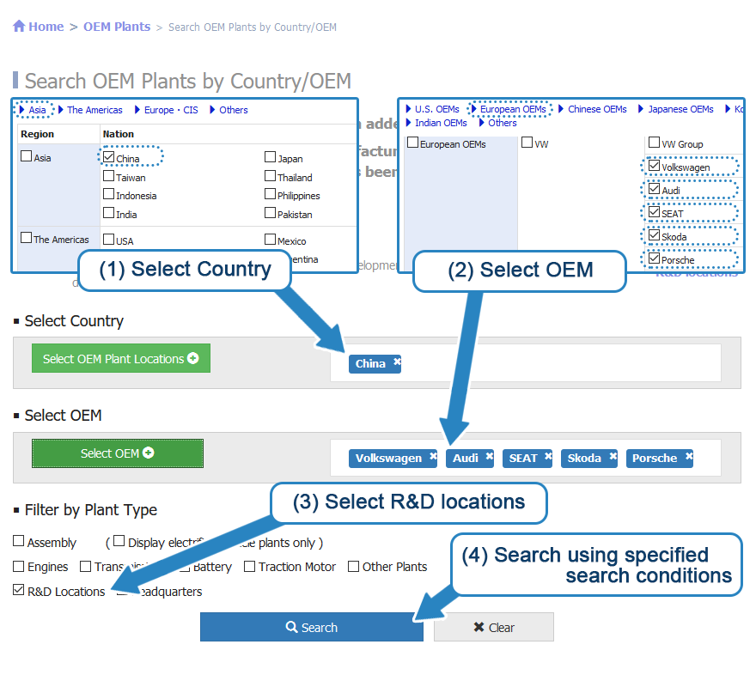Remove the Volkswagen tag via its x icon
This screenshot has width=756, height=687.
[x=434, y=456]
